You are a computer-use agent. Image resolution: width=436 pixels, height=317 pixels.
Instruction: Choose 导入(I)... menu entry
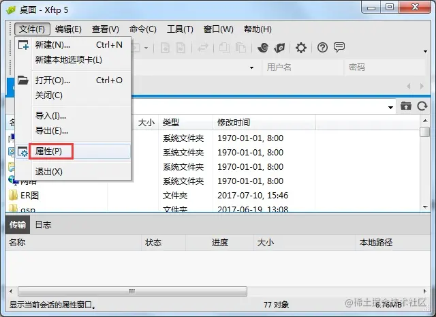click(x=73, y=116)
